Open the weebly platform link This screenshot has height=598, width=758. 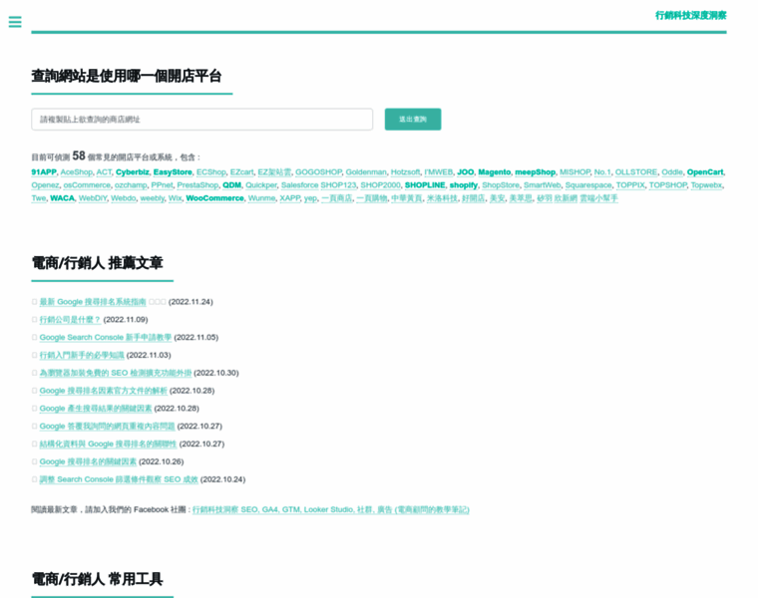click(x=153, y=198)
